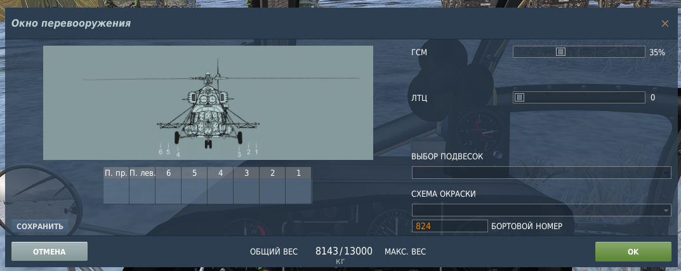Image resolution: width=681 pixels, height=271 pixels.
Task: Click the П. пр. station cell
Action: click(x=116, y=191)
